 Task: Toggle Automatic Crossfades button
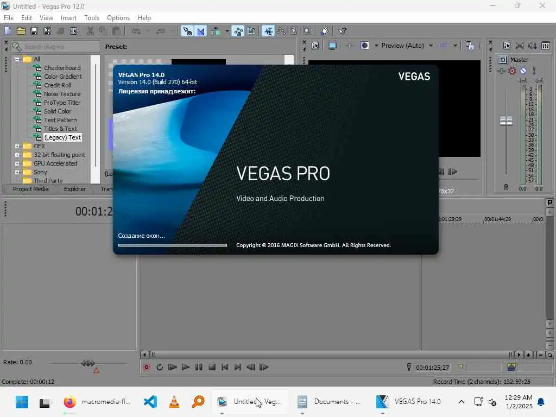(201, 31)
